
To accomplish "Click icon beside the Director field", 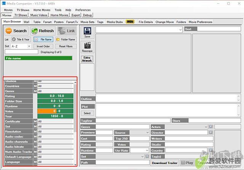I will [211, 132].
